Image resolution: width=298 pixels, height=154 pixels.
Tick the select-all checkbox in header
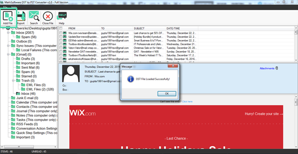[60, 28]
